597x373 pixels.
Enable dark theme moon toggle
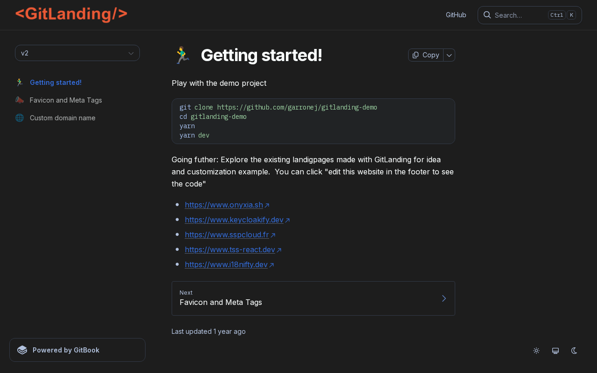click(575, 351)
